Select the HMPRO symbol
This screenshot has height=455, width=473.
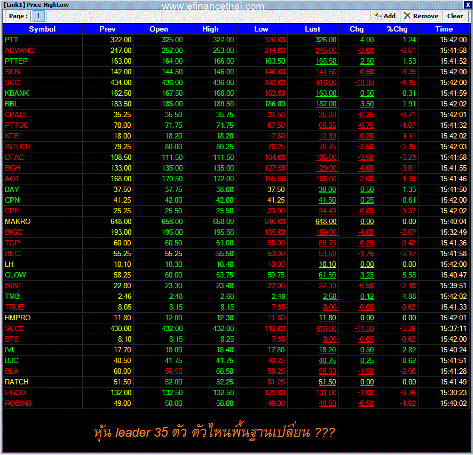pos(18,318)
